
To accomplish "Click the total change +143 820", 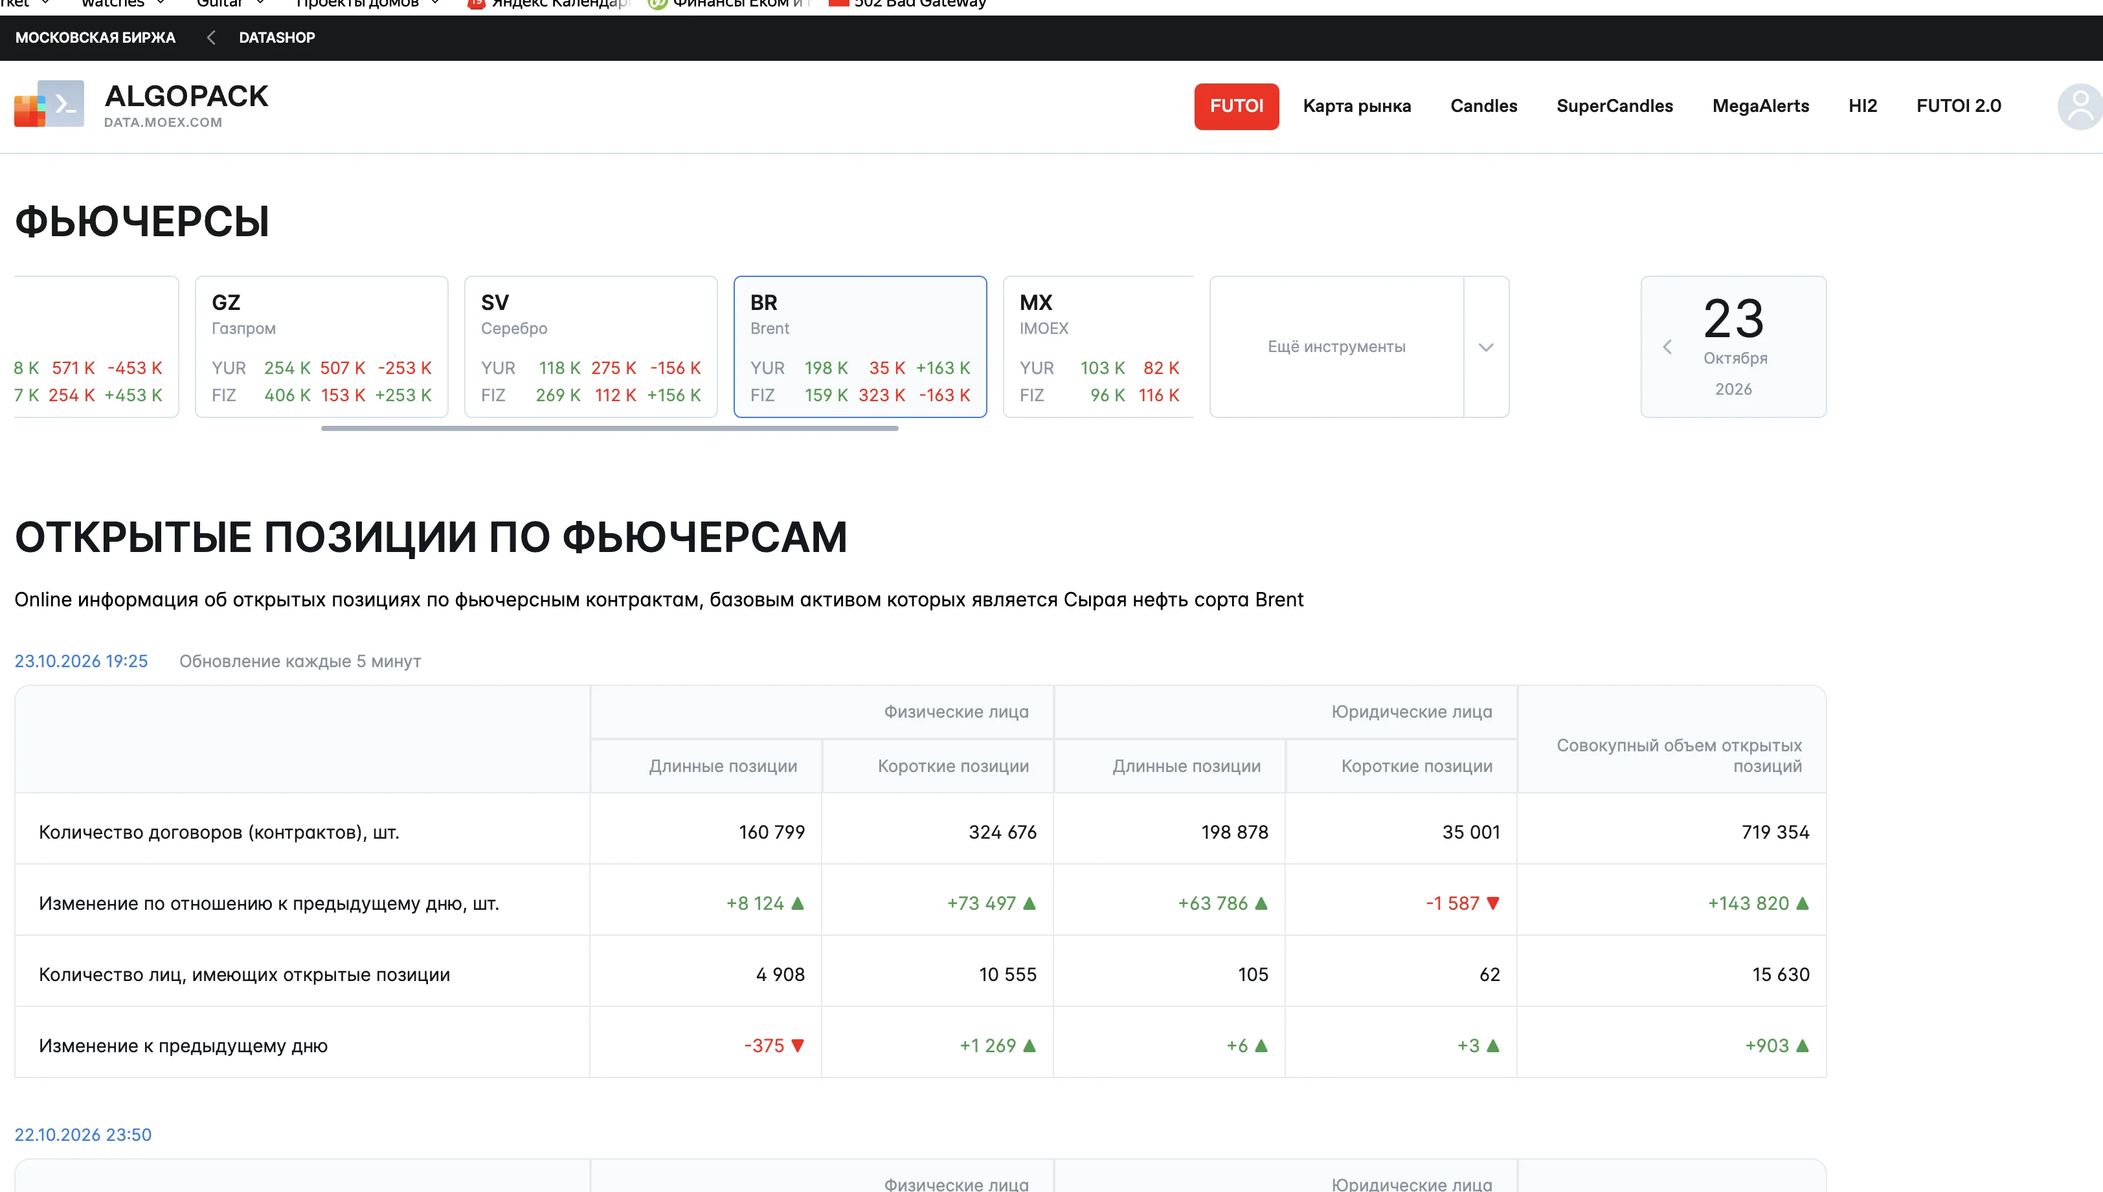I will 1748,903.
